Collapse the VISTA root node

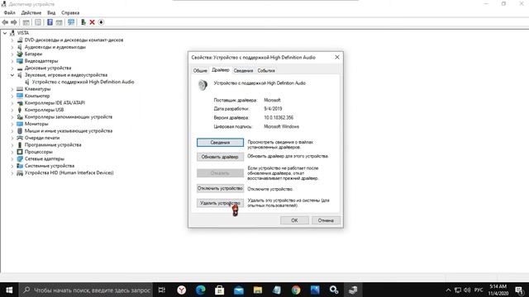click(x=5, y=33)
